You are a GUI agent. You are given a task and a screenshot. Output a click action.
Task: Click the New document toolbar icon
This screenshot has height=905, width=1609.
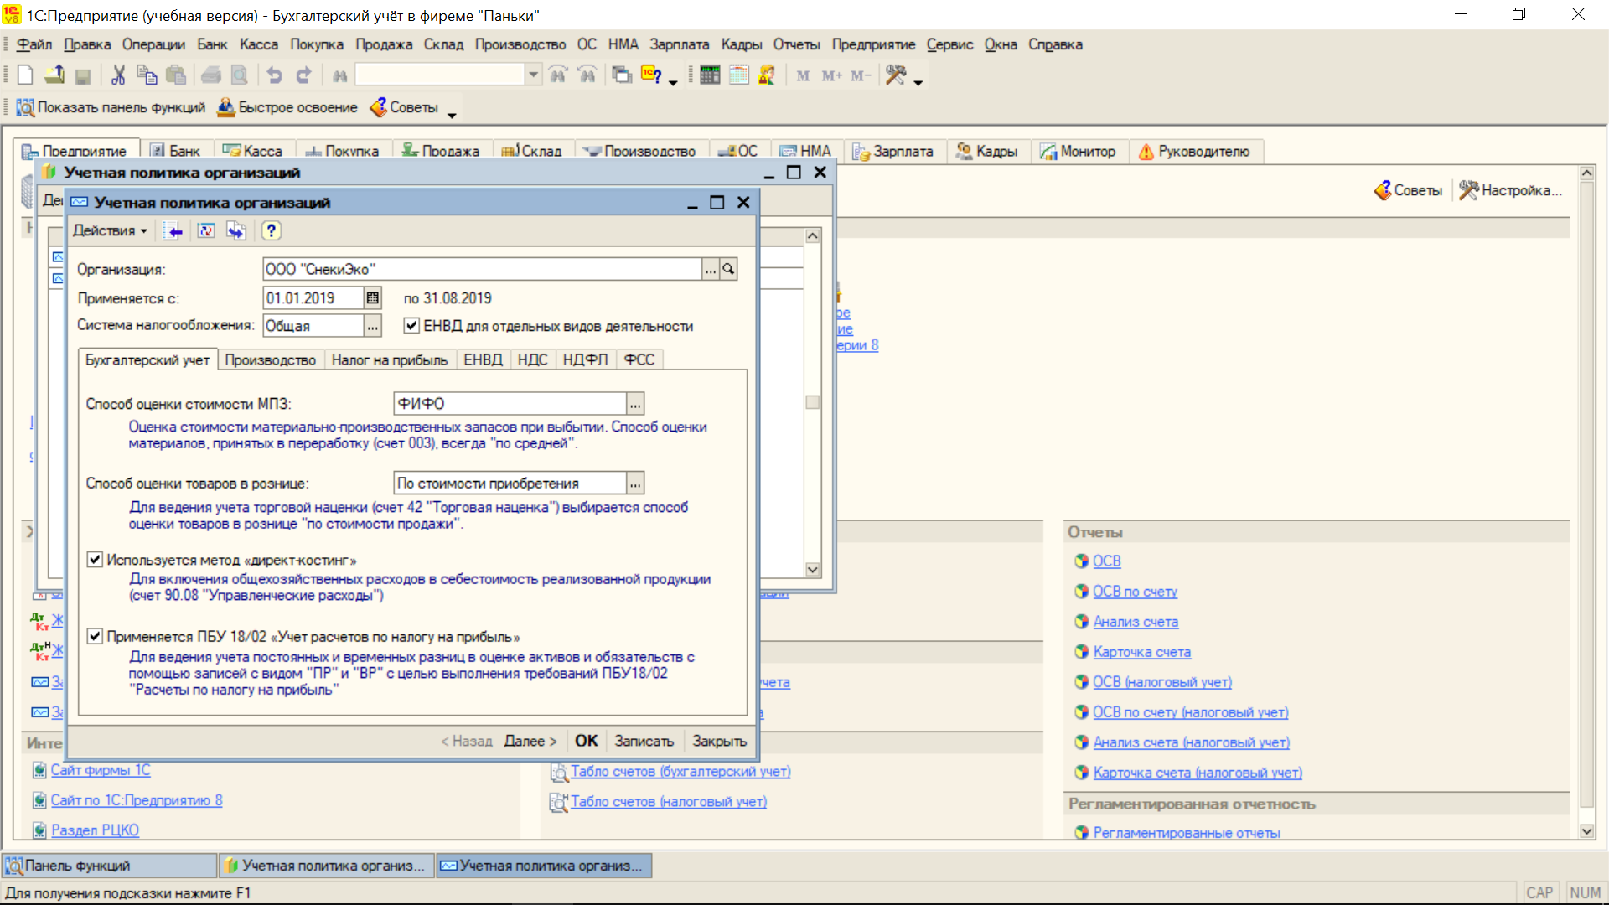click(25, 75)
